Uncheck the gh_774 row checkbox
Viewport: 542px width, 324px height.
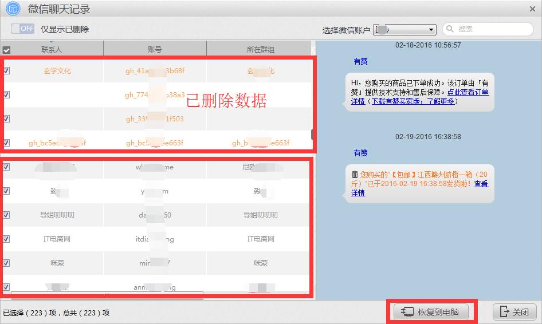click(x=6, y=94)
